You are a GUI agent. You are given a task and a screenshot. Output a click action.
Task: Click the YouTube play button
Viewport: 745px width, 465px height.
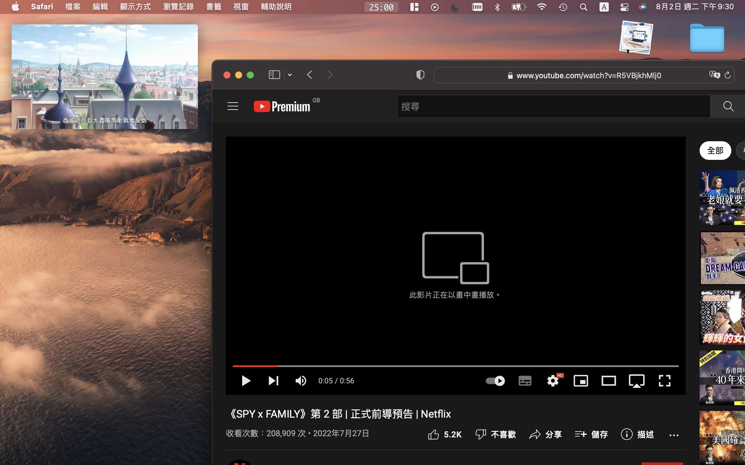click(246, 381)
